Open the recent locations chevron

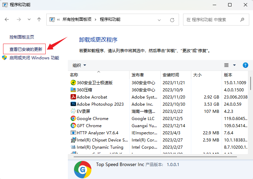tap(29, 19)
